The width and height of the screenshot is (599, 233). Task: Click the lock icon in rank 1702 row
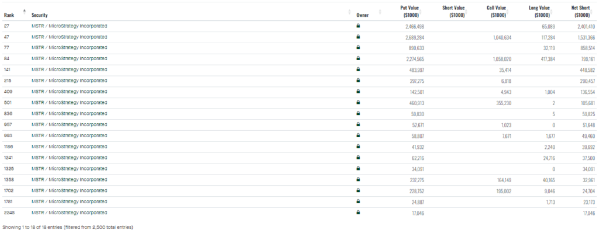coord(358,190)
